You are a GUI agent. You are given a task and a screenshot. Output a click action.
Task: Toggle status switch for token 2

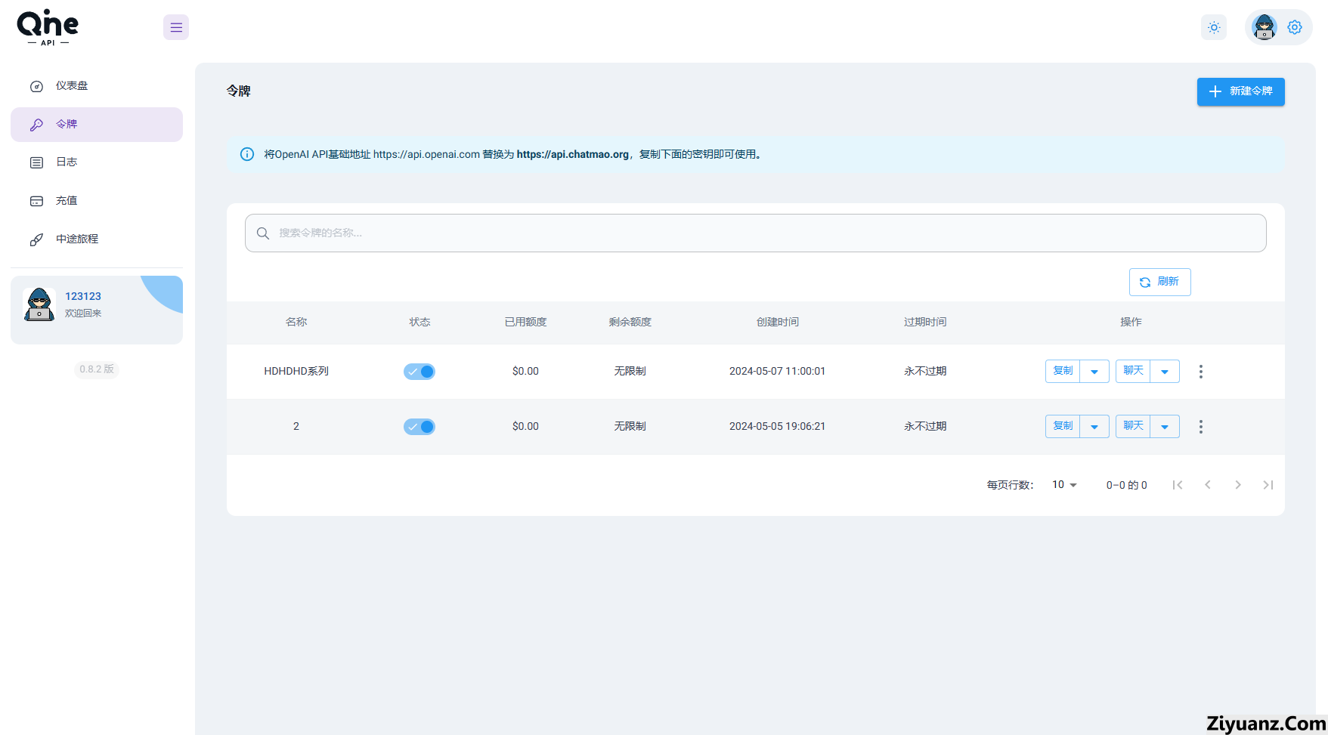(419, 427)
